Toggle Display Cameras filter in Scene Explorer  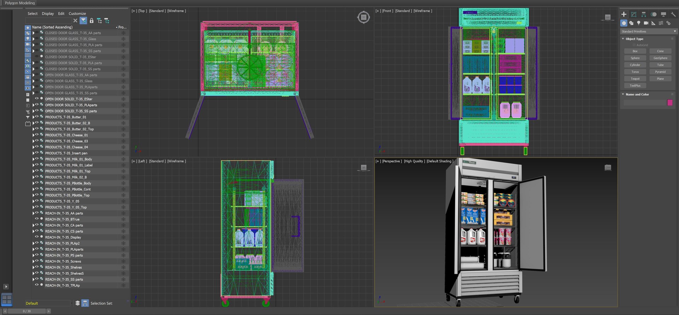tap(28, 45)
